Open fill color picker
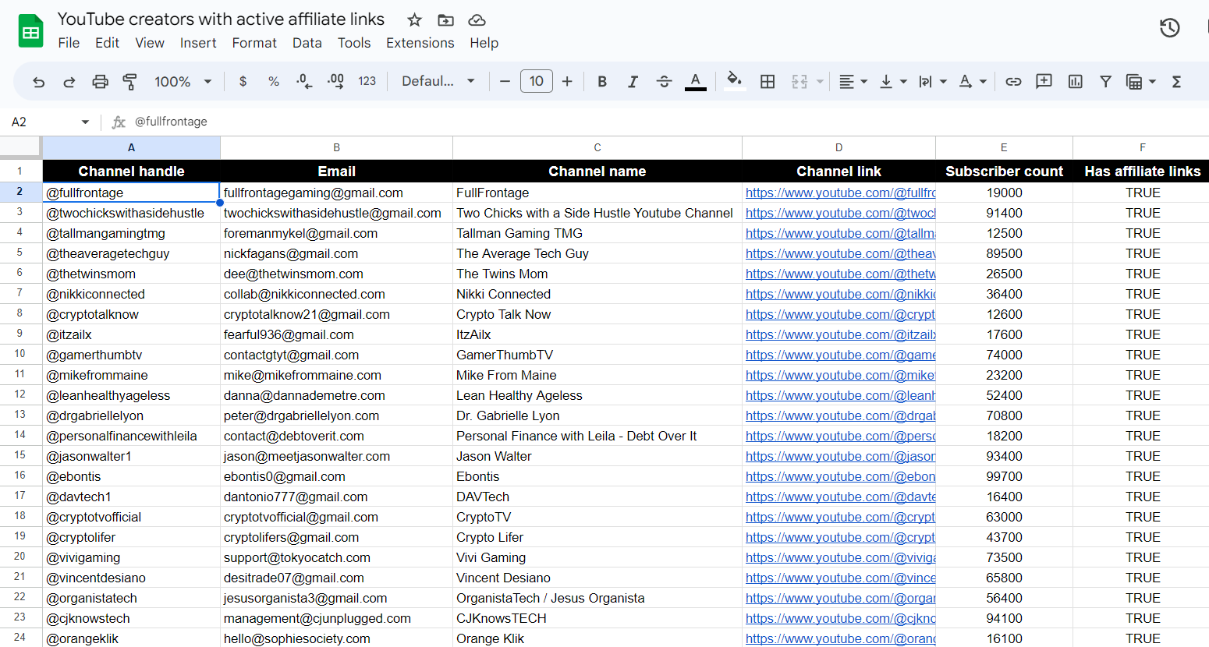The image size is (1209, 647). point(734,81)
